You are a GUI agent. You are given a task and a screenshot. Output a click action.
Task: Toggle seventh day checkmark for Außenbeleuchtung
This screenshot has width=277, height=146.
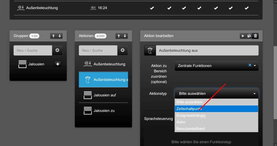247,8
